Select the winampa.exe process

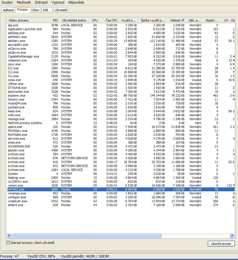[x=121, y=193]
